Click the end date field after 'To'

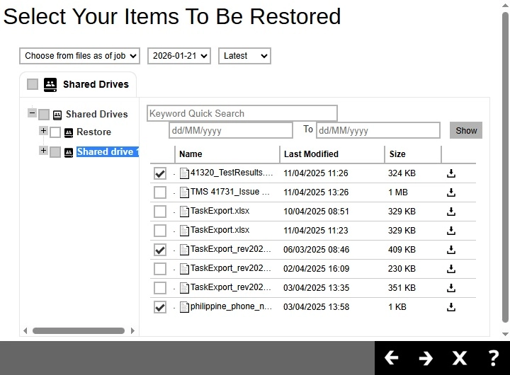378,131
